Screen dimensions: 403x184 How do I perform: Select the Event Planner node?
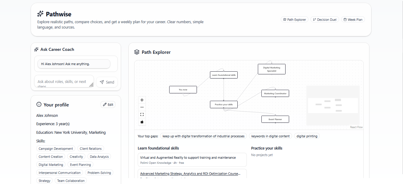(275, 119)
